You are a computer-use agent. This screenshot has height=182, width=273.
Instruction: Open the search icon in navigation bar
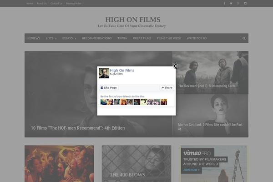(244, 38)
